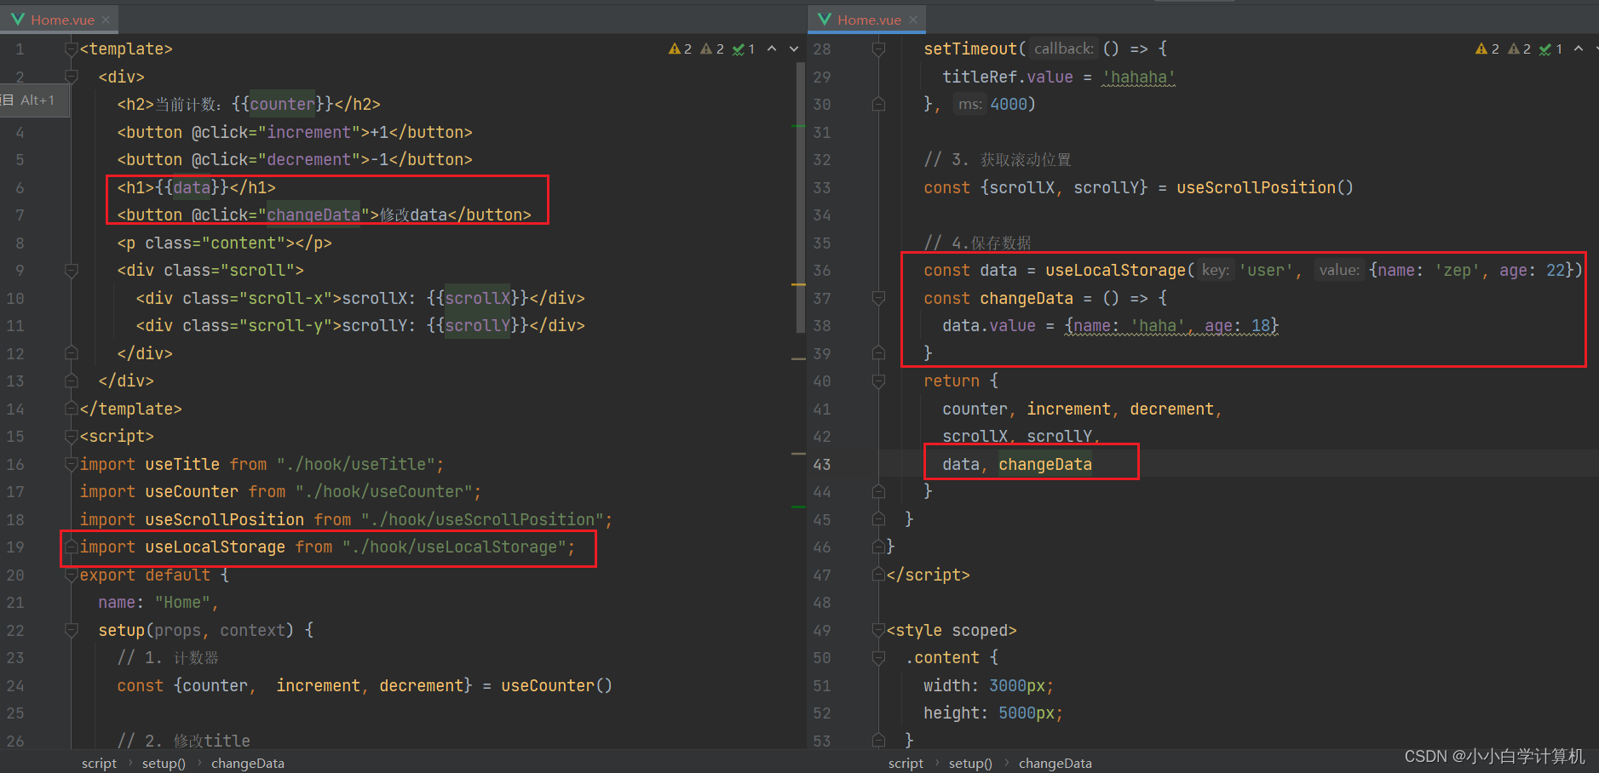The width and height of the screenshot is (1599, 773).
Task: Click the Vue file icon on right Home.vue tab
Action: (x=824, y=20)
